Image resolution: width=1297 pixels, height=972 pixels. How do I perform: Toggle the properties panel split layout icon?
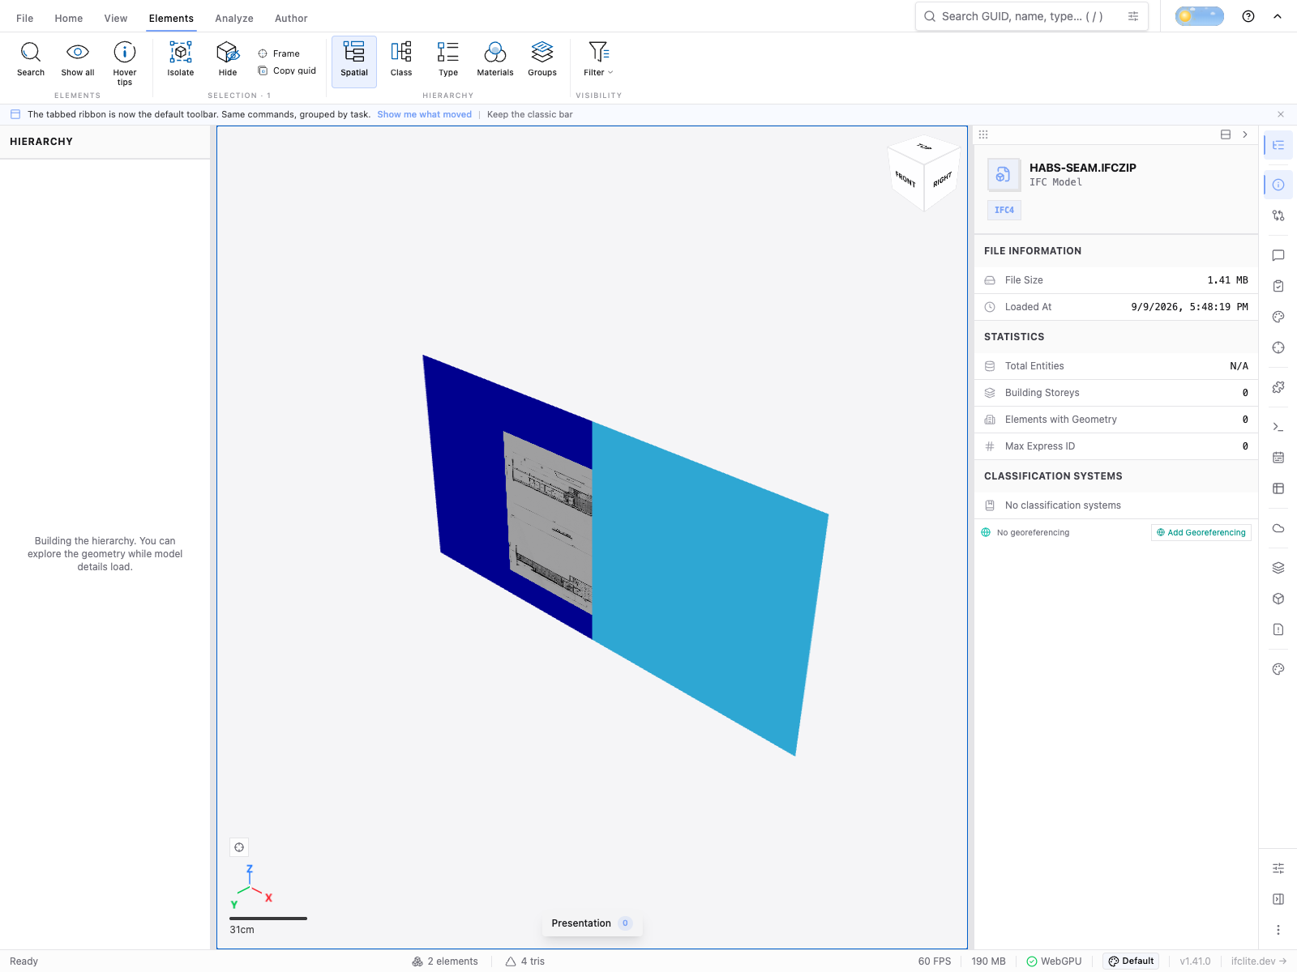click(1226, 134)
